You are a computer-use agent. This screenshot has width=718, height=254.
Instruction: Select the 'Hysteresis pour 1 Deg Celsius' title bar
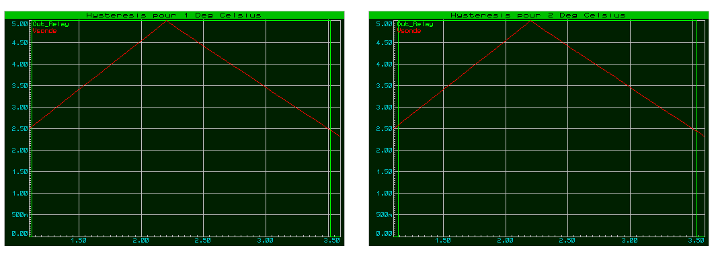[174, 15]
